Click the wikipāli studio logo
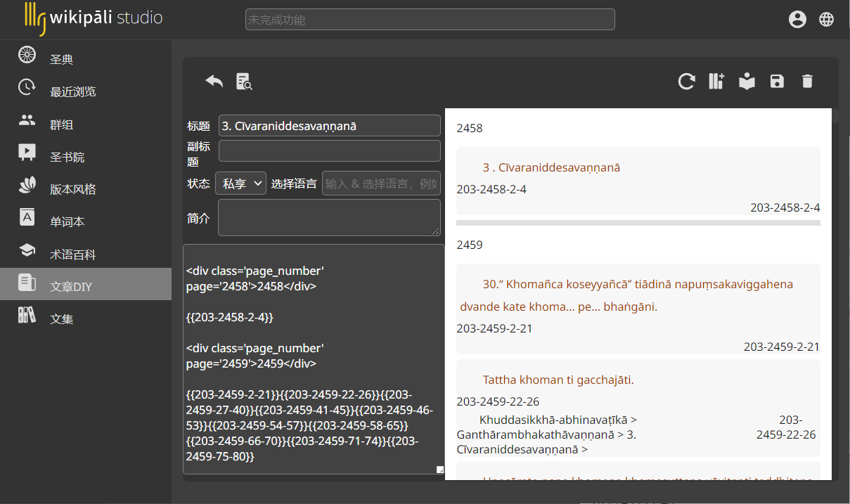 [x=94, y=18]
